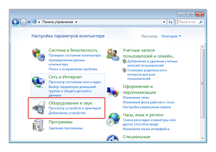
Task: Click the Back navigation arrow button
Action: [15, 22]
